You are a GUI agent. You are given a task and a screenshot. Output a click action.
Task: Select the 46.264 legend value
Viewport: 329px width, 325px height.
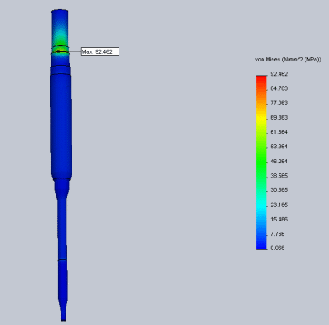coord(279,162)
